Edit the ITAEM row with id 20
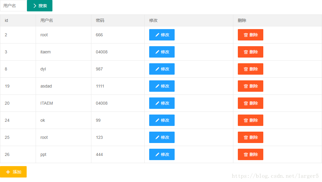 pos(162,103)
